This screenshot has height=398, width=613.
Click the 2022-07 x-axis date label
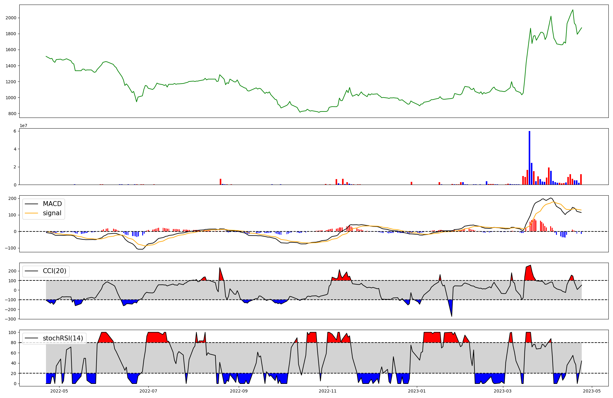[148, 391]
